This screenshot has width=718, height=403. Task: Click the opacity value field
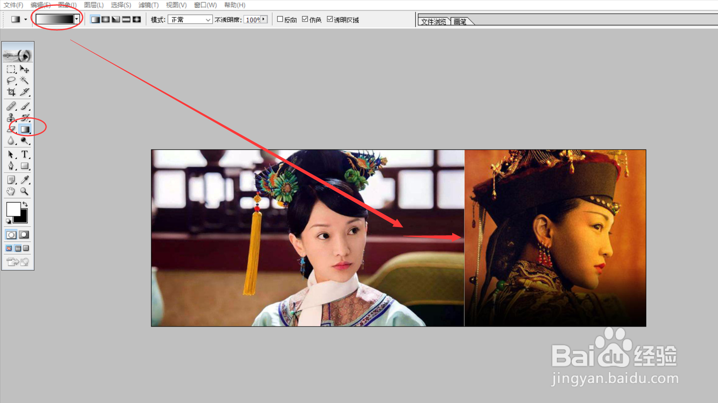coord(252,20)
